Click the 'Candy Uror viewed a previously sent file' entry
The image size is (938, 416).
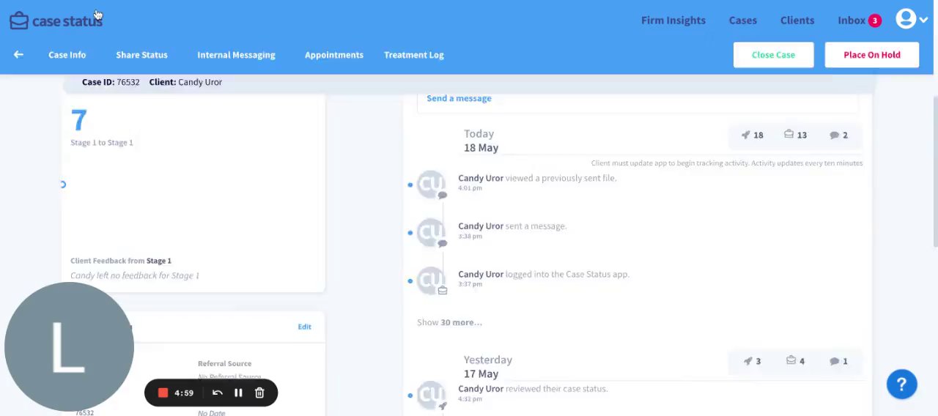[537, 178]
